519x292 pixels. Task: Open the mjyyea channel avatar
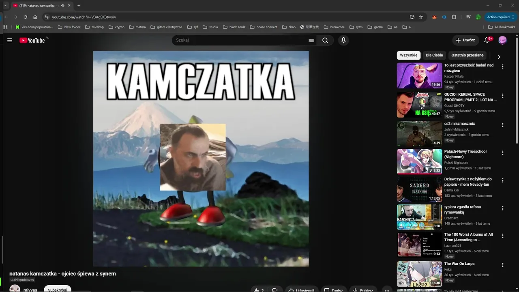point(15,288)
